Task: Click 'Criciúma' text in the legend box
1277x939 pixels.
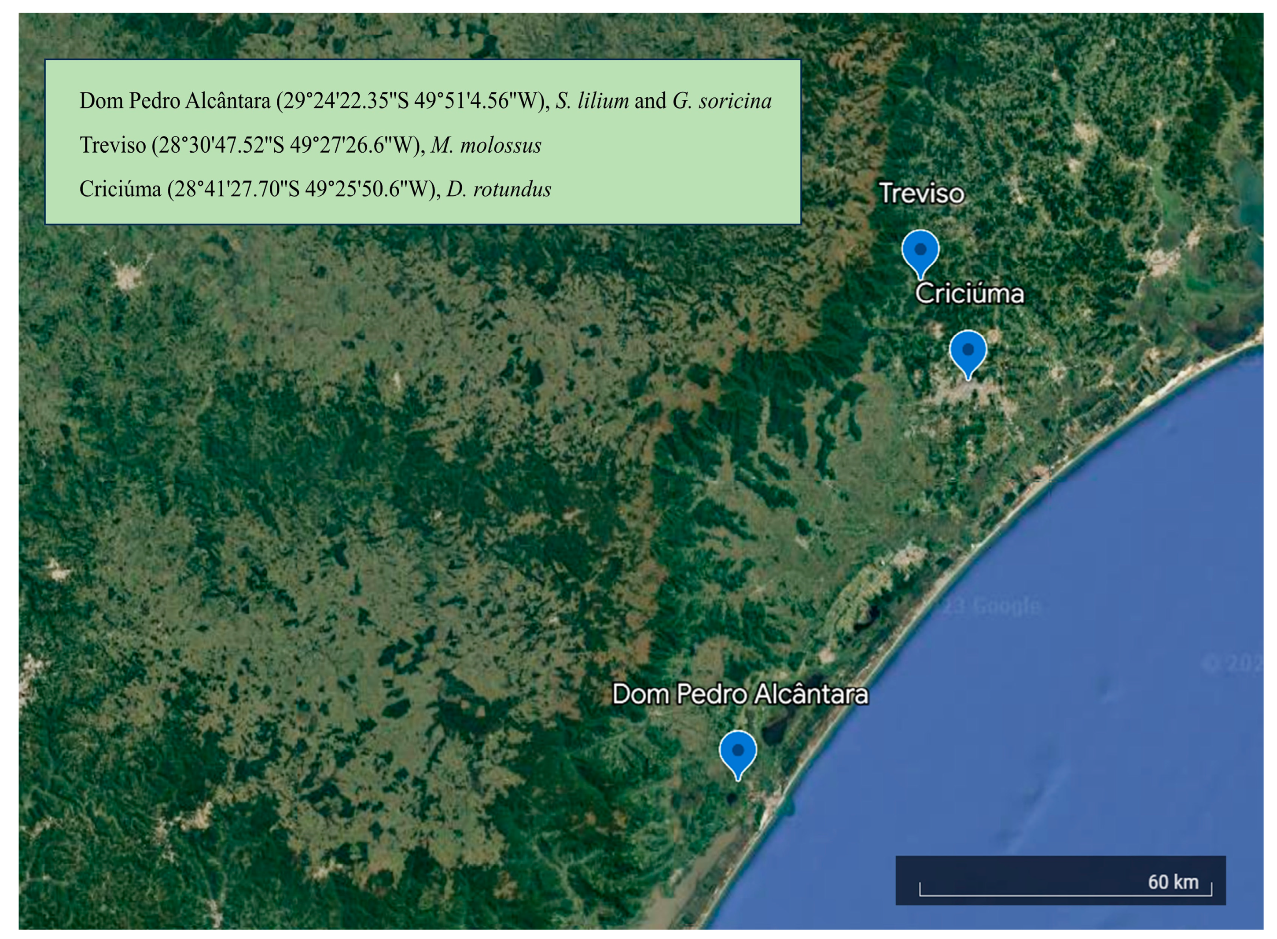Action: [120, 189]
